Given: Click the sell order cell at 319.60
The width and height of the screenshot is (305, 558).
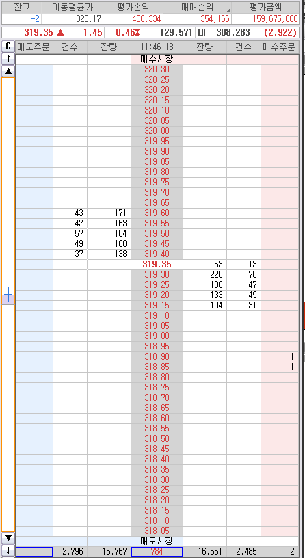Looking at the screenshot, I should coord(34,213).
